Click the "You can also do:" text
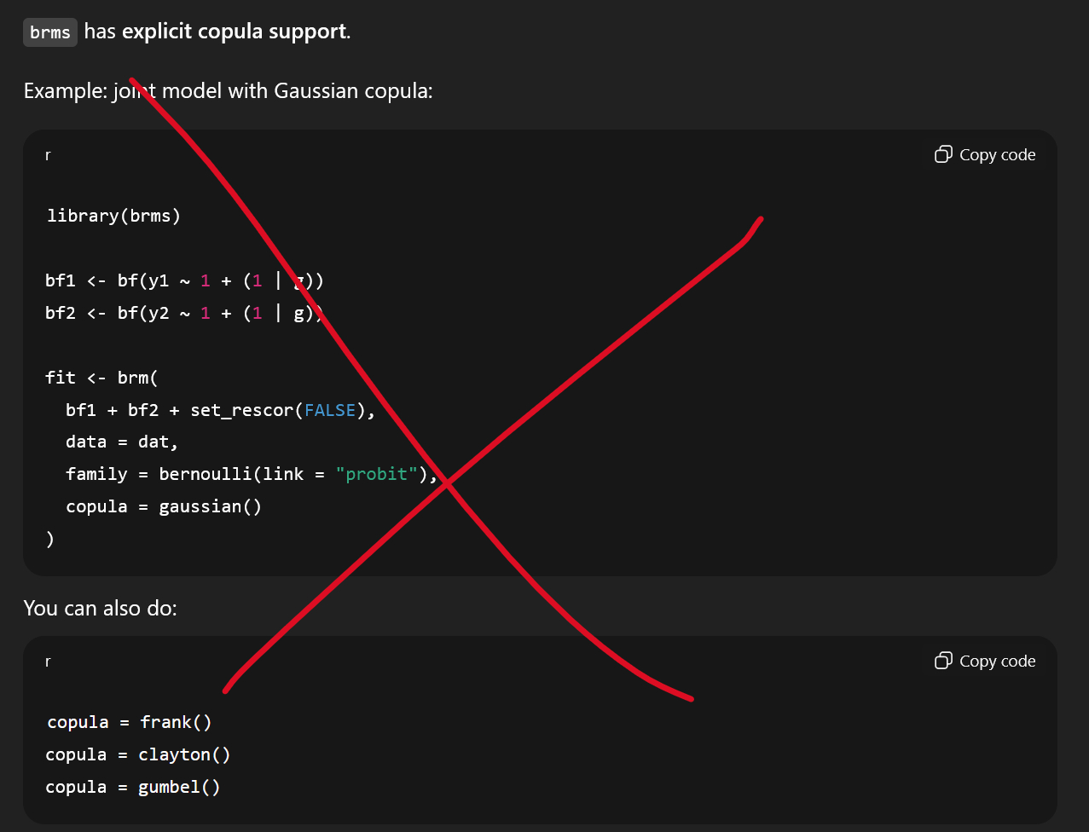This screenshot has height=832, width=1089. click(x=100, y=609)
